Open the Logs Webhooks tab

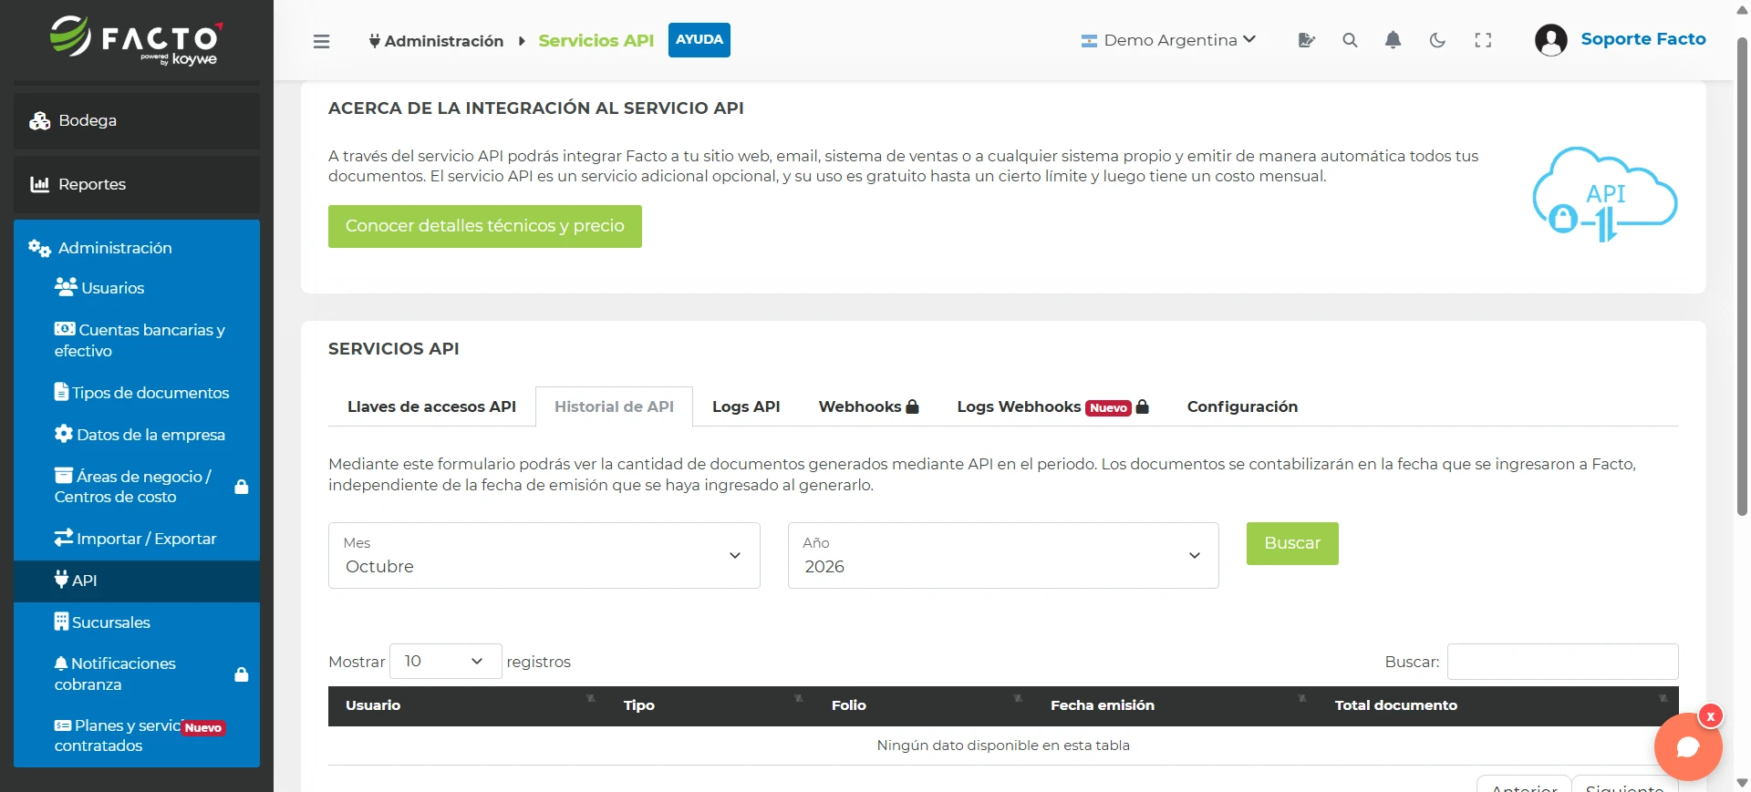click(x=1052, y=406)
